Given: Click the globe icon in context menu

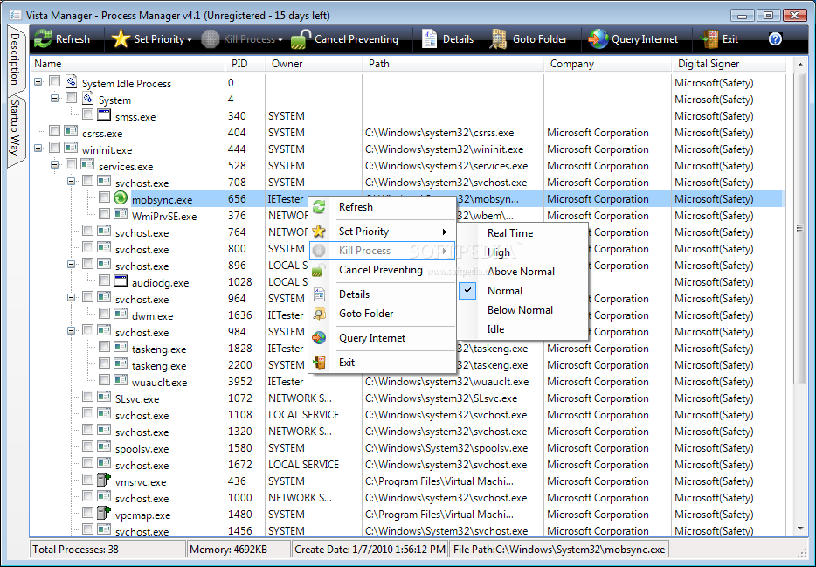Looking at the screenshot, I should 319,337.
